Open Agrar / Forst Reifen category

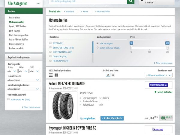pyautogui.click(x=19, y=40)
